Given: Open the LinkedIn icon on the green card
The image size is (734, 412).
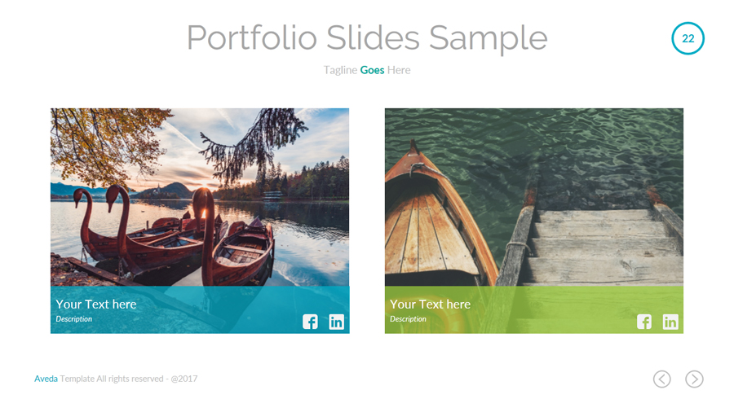Looking at the screenshot, I should pyautogui.click(x=670, y=322).
